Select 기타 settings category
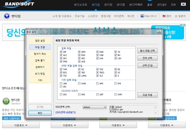The height and width of the screenshot is (133, 190). [x=40, y=80]
